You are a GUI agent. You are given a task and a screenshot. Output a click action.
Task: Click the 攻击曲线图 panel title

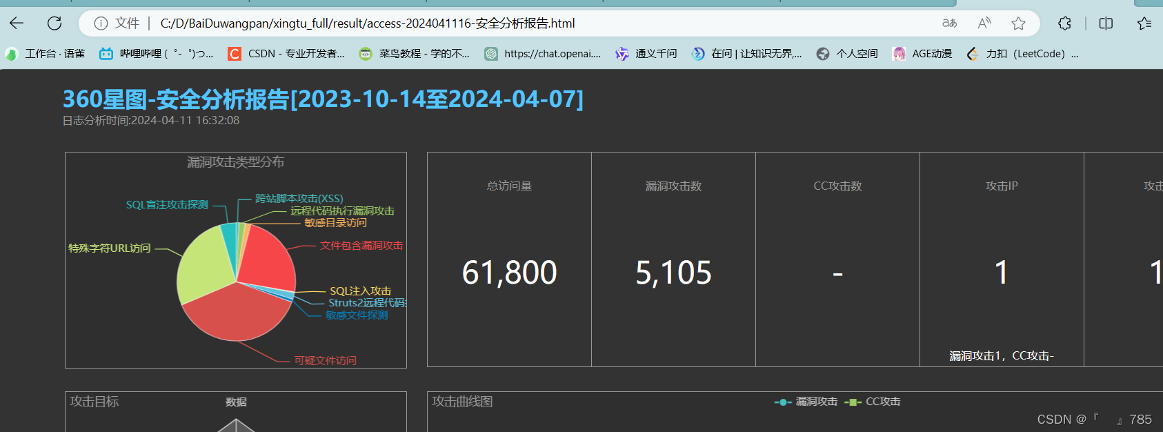[462, 402]
